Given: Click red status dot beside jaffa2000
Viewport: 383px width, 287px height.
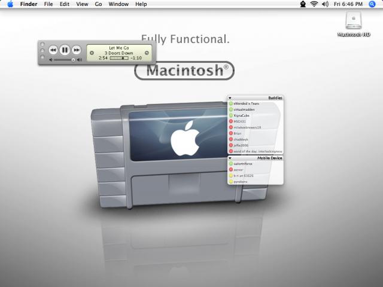Looking at the screenshot, I should point(231,145).
